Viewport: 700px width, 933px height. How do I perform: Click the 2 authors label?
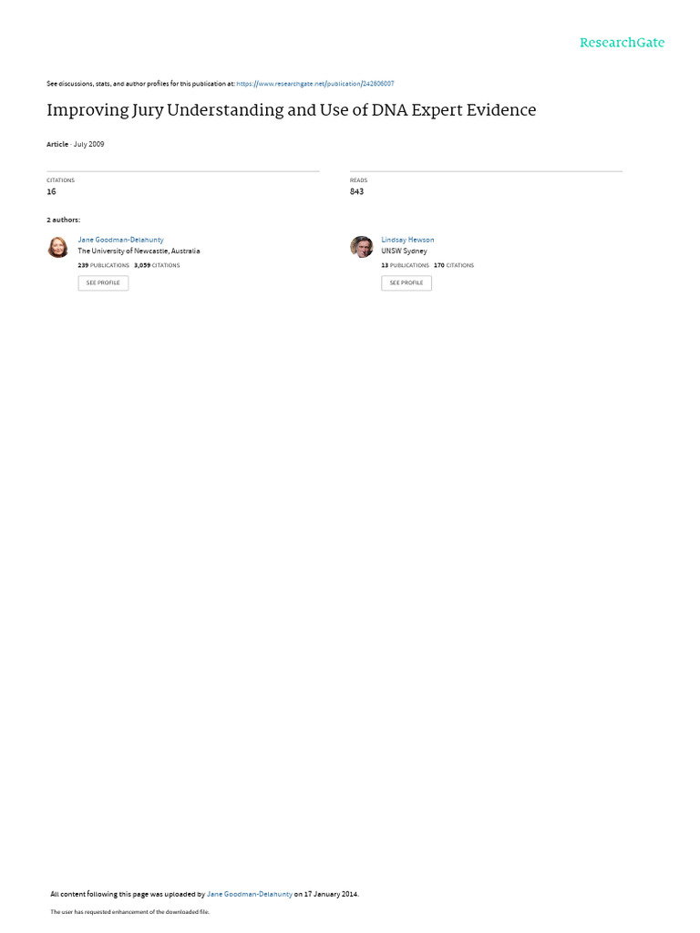pyautogui.click(x=64, y=220)
